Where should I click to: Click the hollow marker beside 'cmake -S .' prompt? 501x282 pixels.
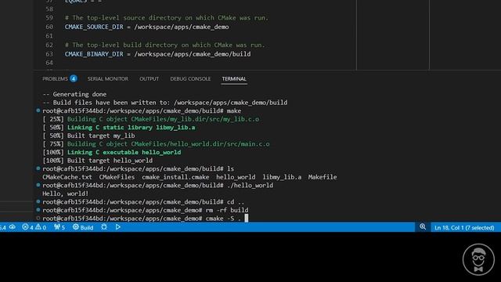(38, 219)
